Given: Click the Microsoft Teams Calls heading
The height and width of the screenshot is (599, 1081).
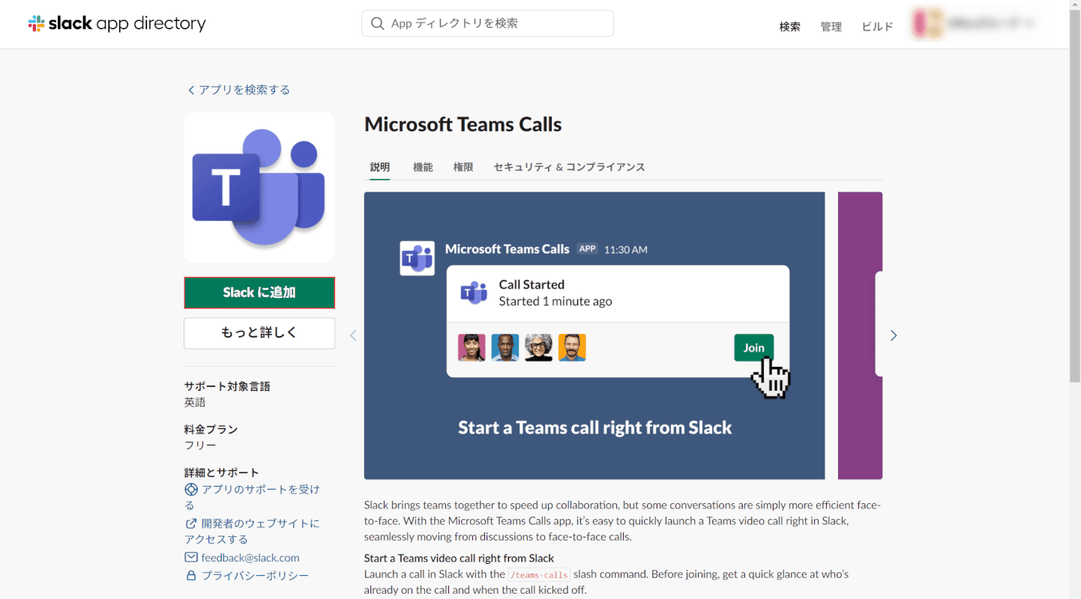Looking at the screenshot, I should 463,124.
